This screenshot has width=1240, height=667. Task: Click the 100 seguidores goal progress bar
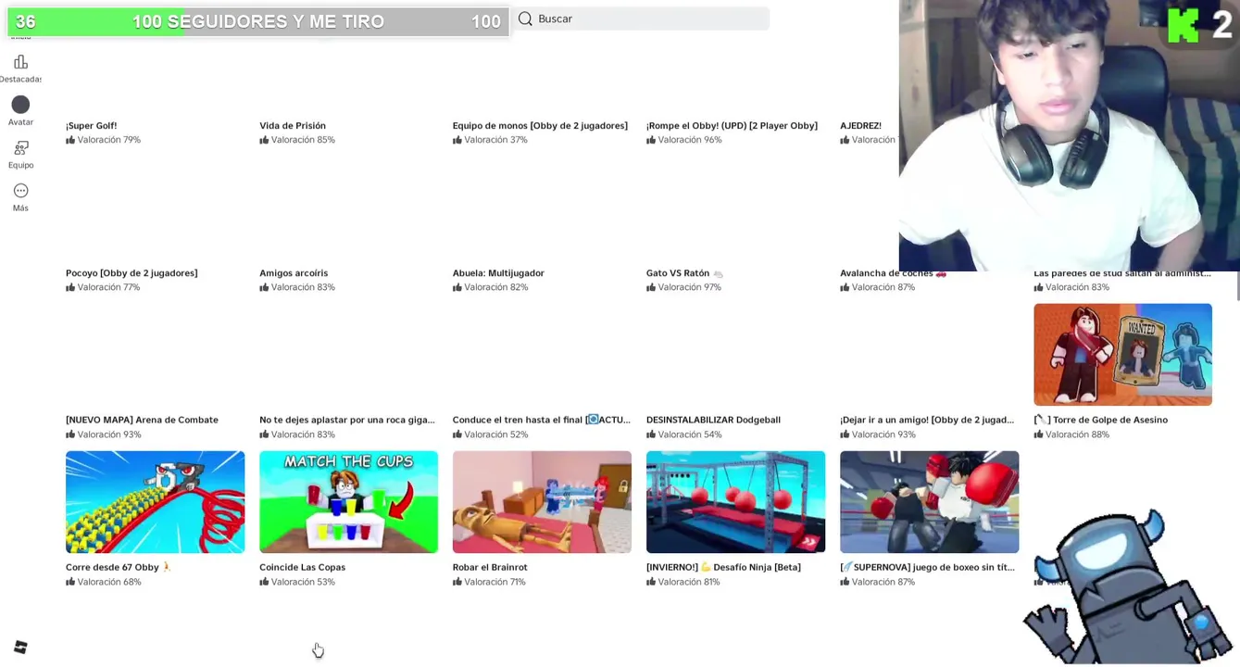point(257,21)
